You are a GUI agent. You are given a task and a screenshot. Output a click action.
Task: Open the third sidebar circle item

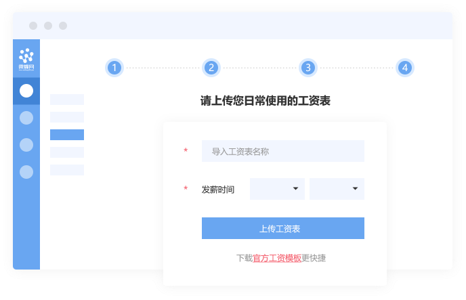point(26,145)
